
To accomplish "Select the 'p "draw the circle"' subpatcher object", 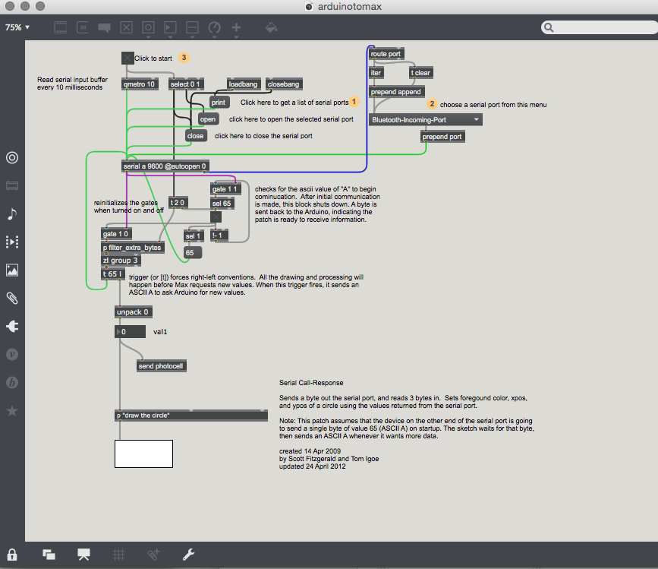I will pos(191,416).
